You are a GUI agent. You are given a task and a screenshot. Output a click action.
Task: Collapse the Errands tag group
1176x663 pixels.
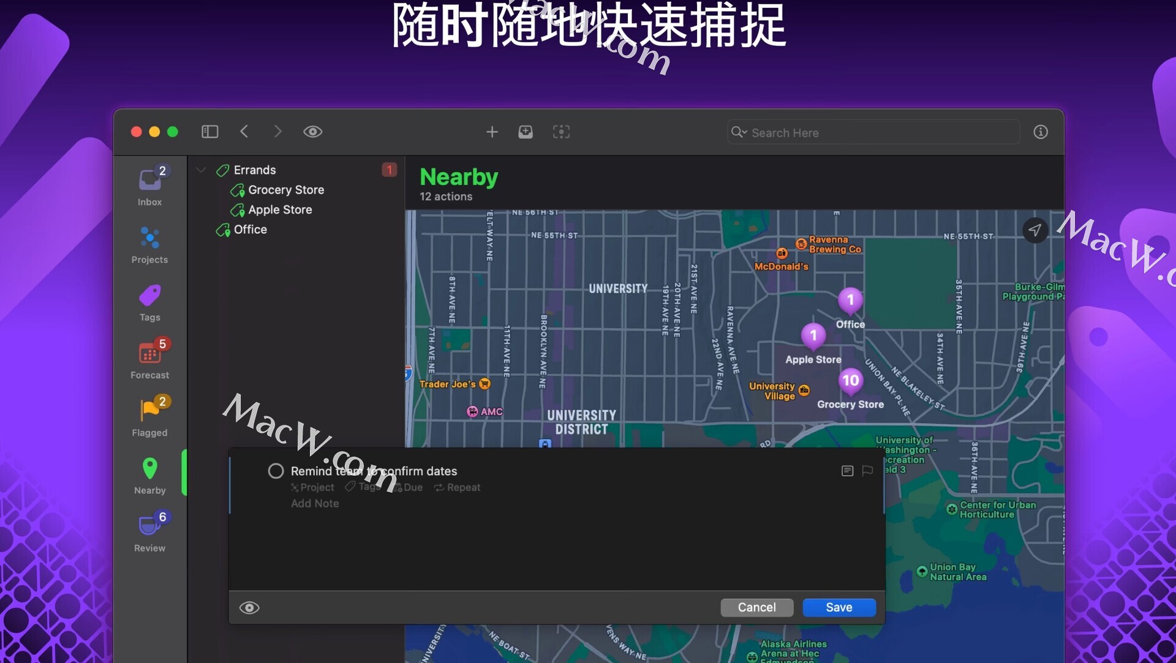click(201, 170)
